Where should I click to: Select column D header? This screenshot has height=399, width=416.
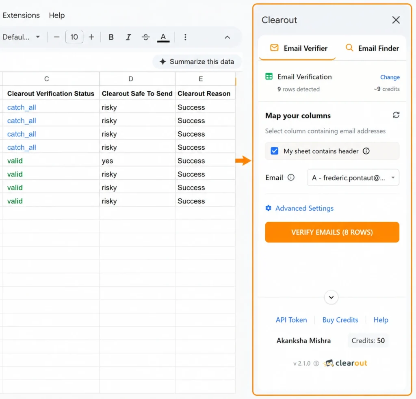(137, 79)
